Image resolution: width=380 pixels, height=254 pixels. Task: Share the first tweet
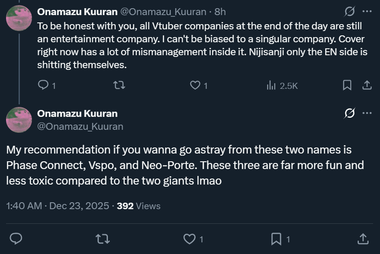point(367,85)
